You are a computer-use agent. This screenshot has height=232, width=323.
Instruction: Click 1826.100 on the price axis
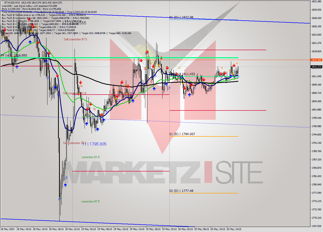pos(316,26)
